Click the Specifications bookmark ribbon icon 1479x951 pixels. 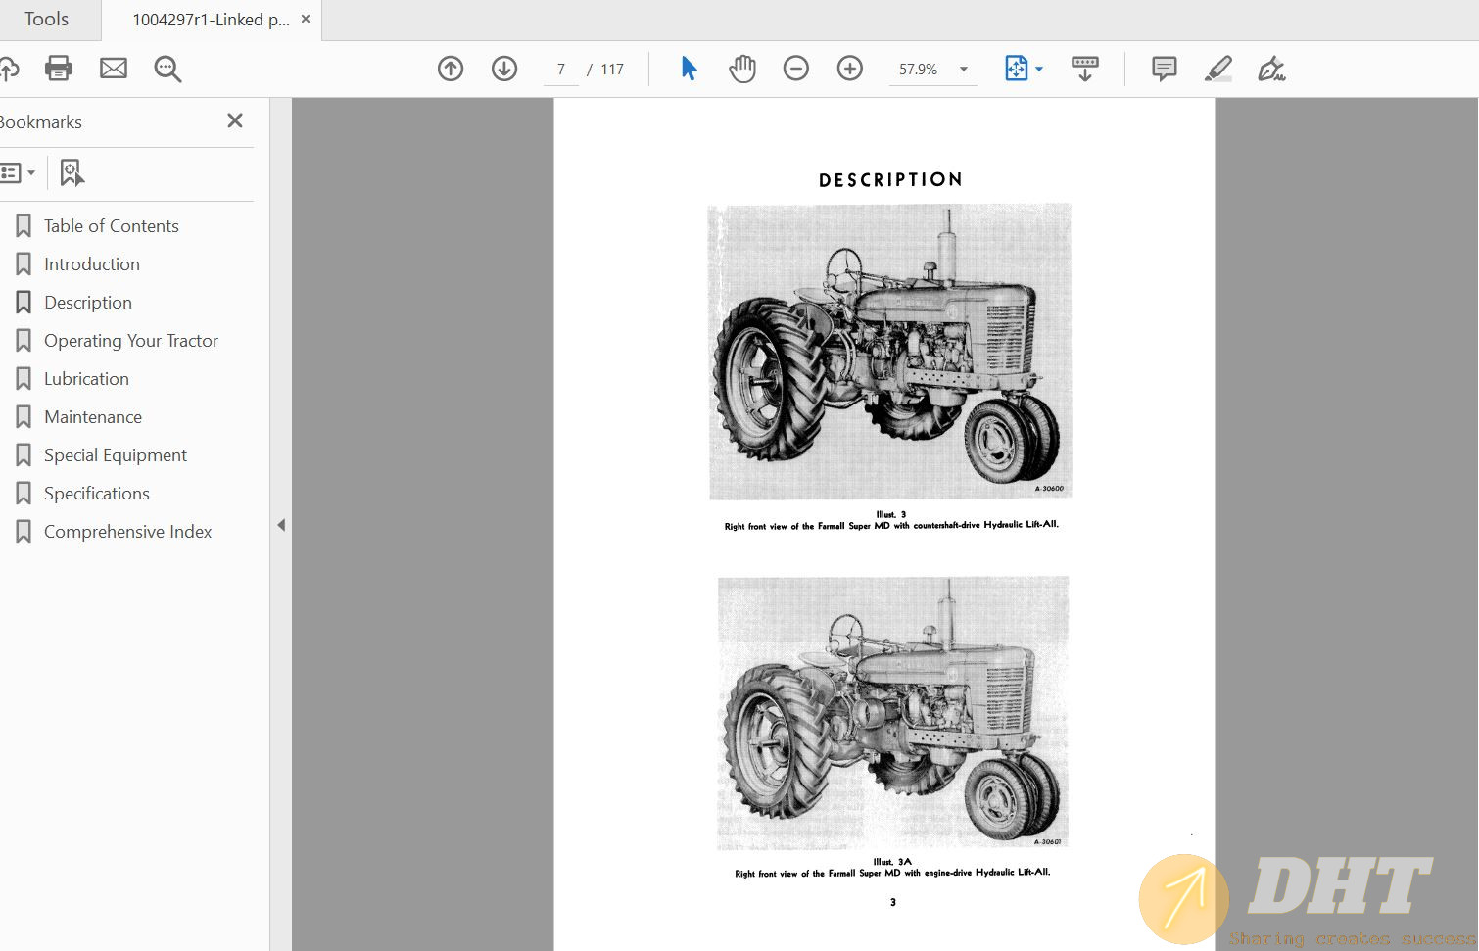coord(24,494)
